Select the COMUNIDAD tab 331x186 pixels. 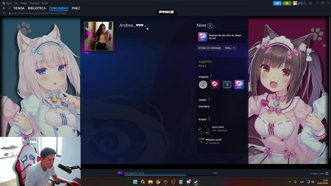pos(59,8)
